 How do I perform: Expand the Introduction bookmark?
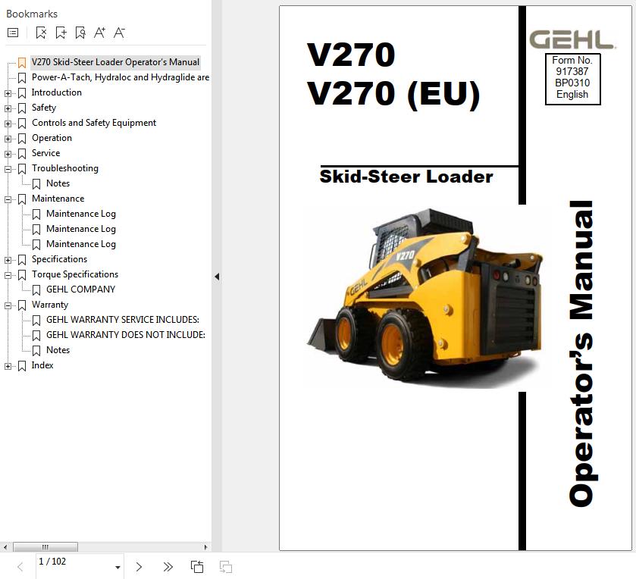[8, 94]
